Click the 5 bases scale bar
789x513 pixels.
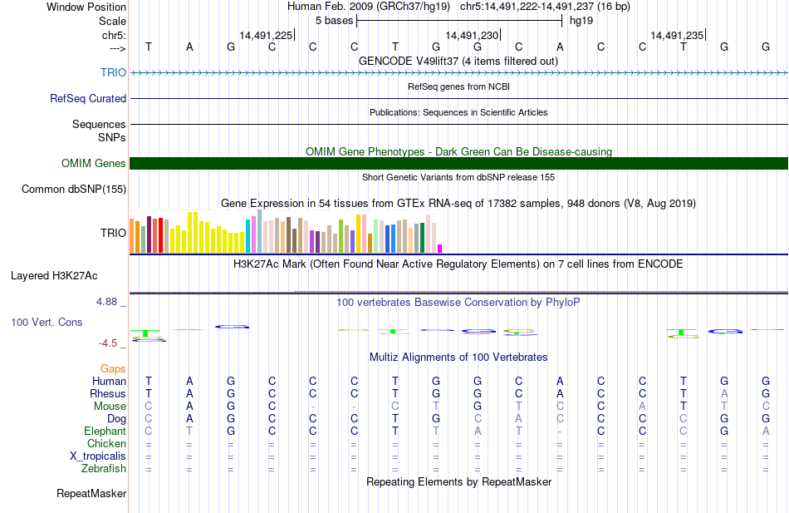(459, 21)
